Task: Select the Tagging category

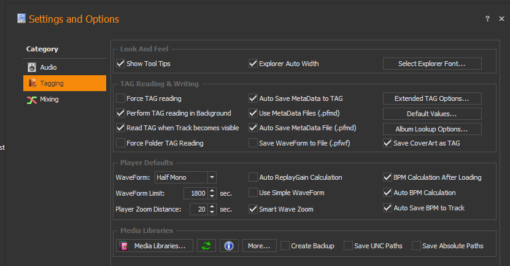Action: [64, 83]
